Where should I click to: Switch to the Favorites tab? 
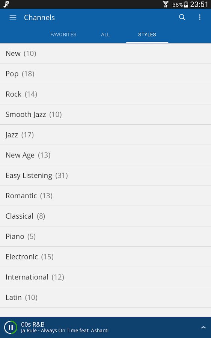(x=63, y=35)
